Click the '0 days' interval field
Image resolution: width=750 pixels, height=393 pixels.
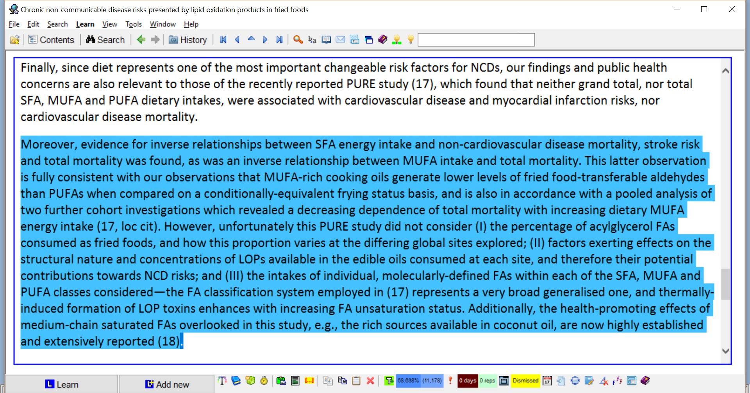[468, 380]
